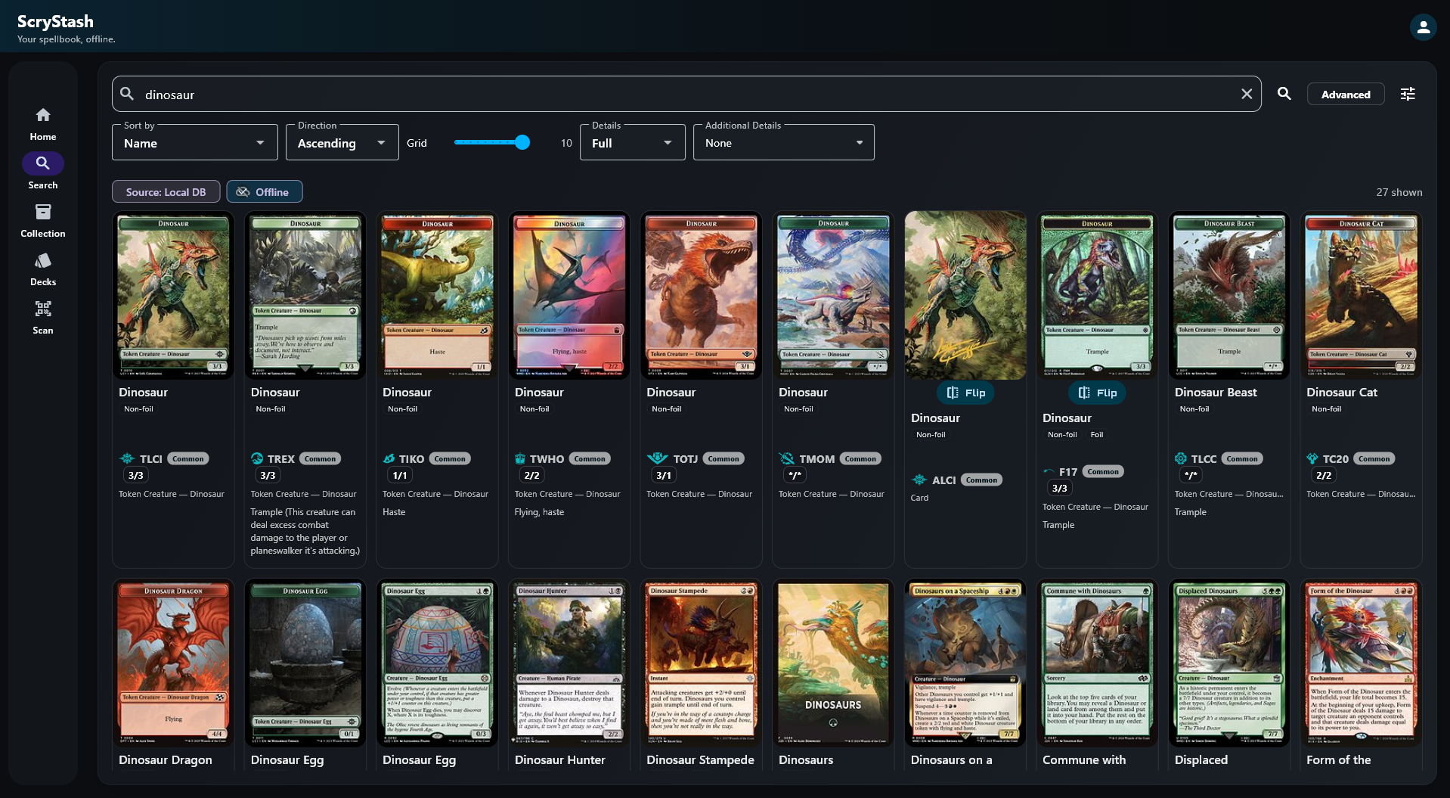The image size is (1450, 798).
Task: Open the Scan QR tool
Action: (43, 318)
